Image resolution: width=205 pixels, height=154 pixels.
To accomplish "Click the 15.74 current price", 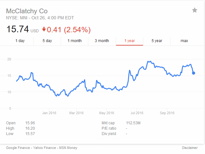I will pos(17,29).
